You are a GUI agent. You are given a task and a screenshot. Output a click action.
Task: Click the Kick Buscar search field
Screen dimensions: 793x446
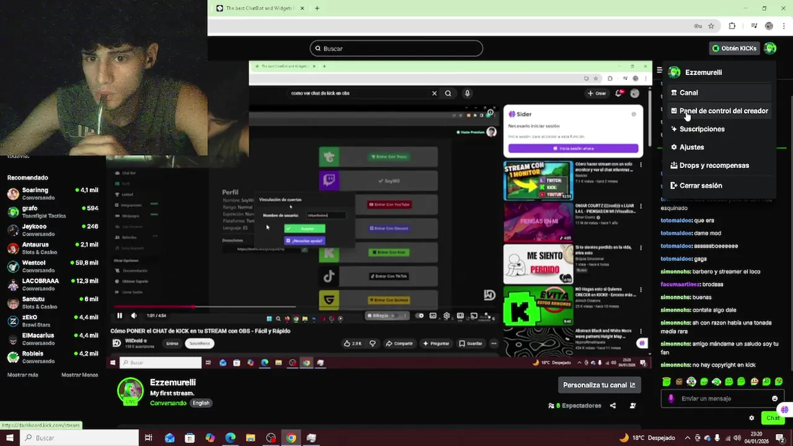pos(396,48)
